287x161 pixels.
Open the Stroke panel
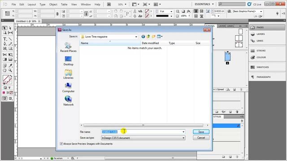pyautogui.click(x=267, y=51)
